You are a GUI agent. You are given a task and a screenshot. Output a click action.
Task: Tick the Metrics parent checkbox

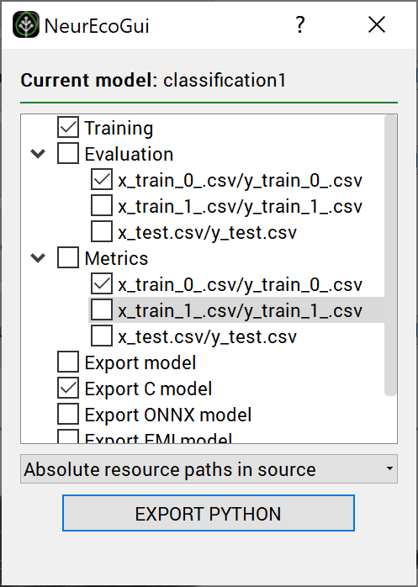click(68, 257)
